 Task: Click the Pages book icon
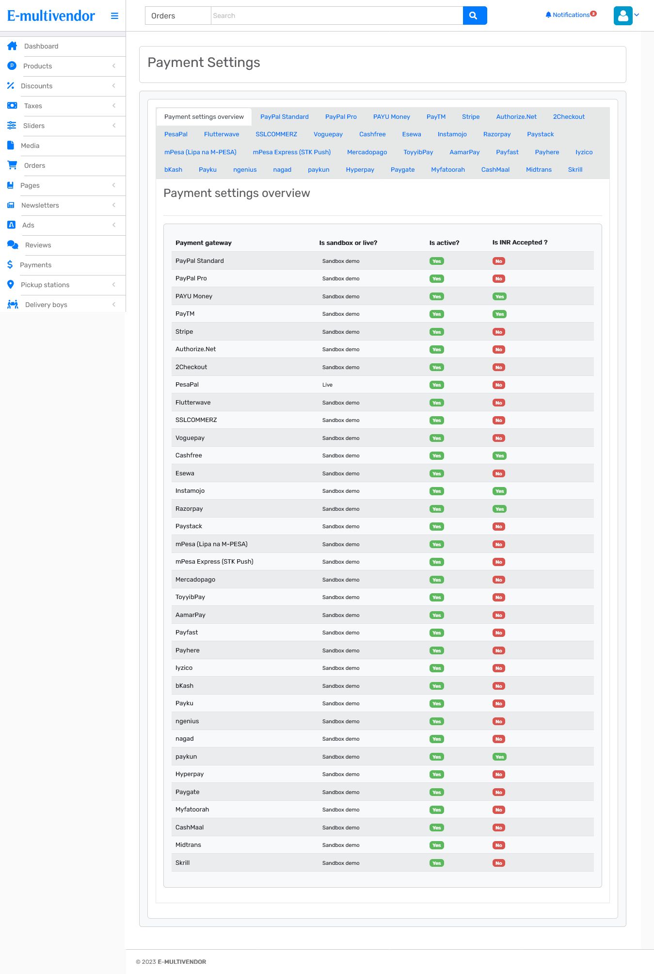[x=10, y=185]
